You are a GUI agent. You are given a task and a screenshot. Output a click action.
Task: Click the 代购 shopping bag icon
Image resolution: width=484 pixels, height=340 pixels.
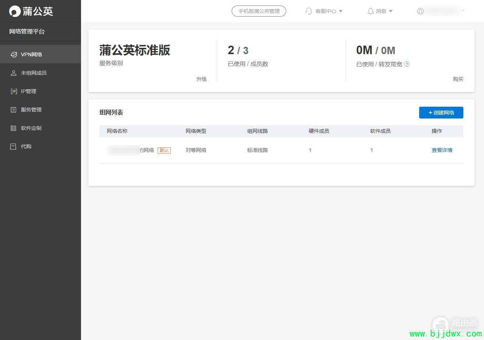click(14, 146)
